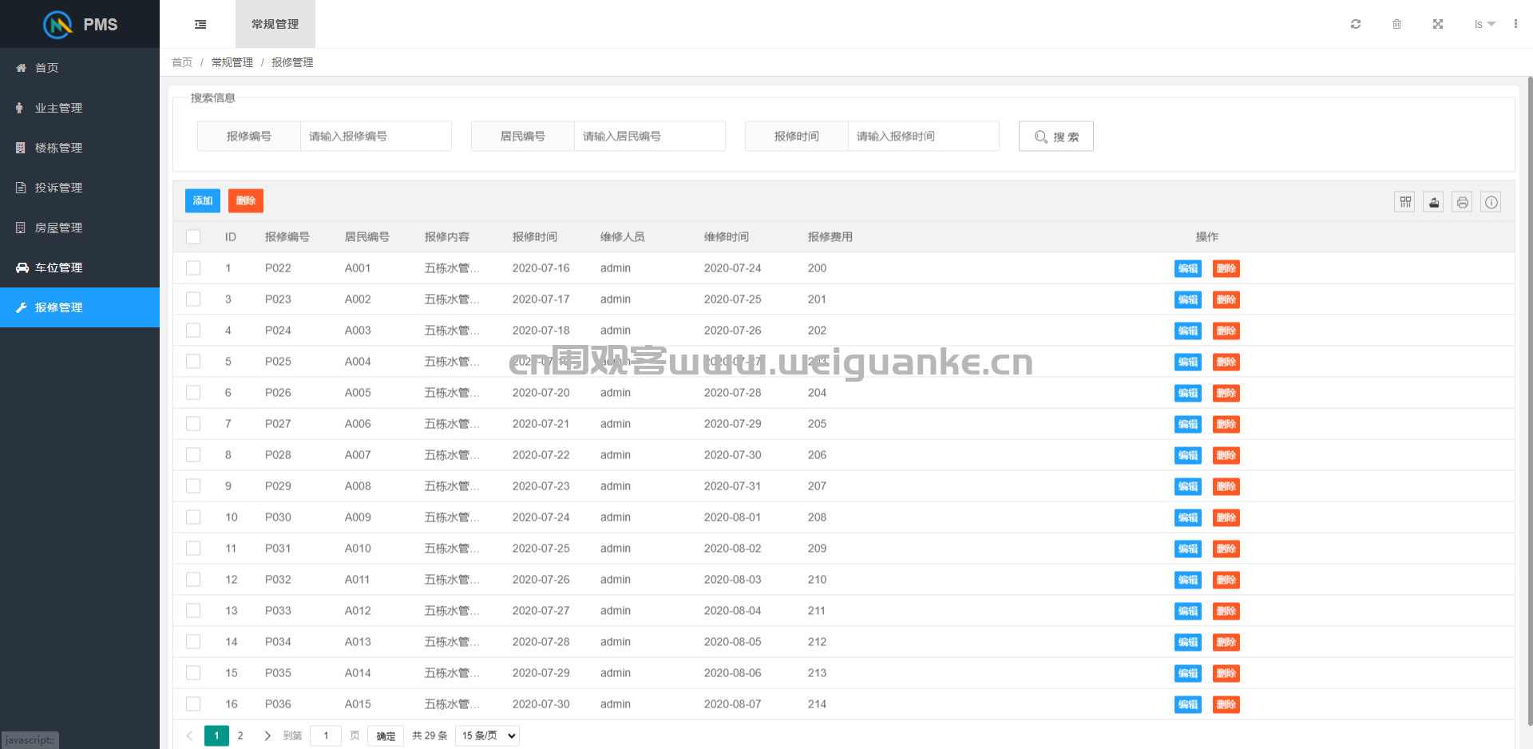Click the 首页 breadcrumb link
This screenshot has height=749, width=1533.
pos(182,62)
